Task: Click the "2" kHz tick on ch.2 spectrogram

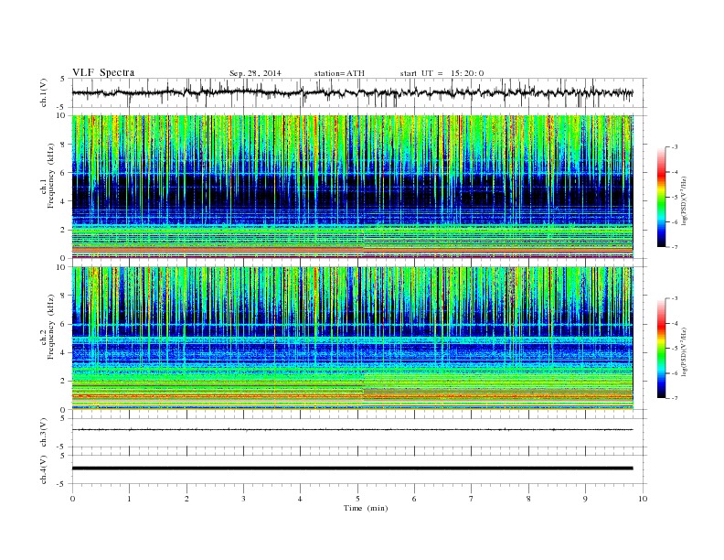Action: pyautogui.click(x=64, y=382)
